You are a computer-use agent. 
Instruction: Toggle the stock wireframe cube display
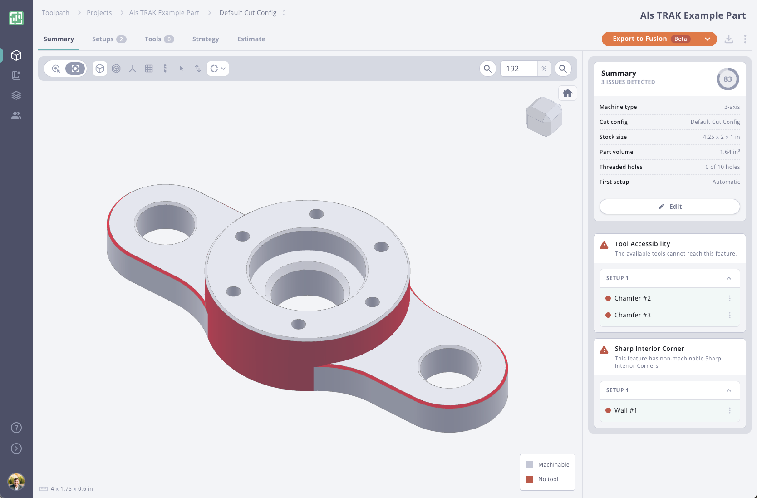tap(116, 69)
